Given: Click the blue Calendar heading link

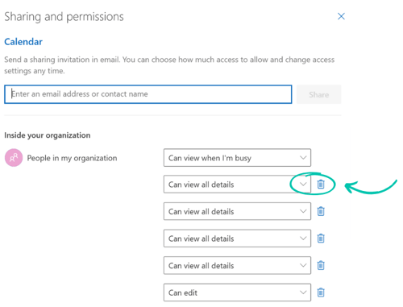Looking at the screenshot, I should tap(23, 42).
